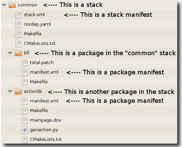Select the actionlib folder icon
Screen dimensions: 182x147
tap(18, 91)
